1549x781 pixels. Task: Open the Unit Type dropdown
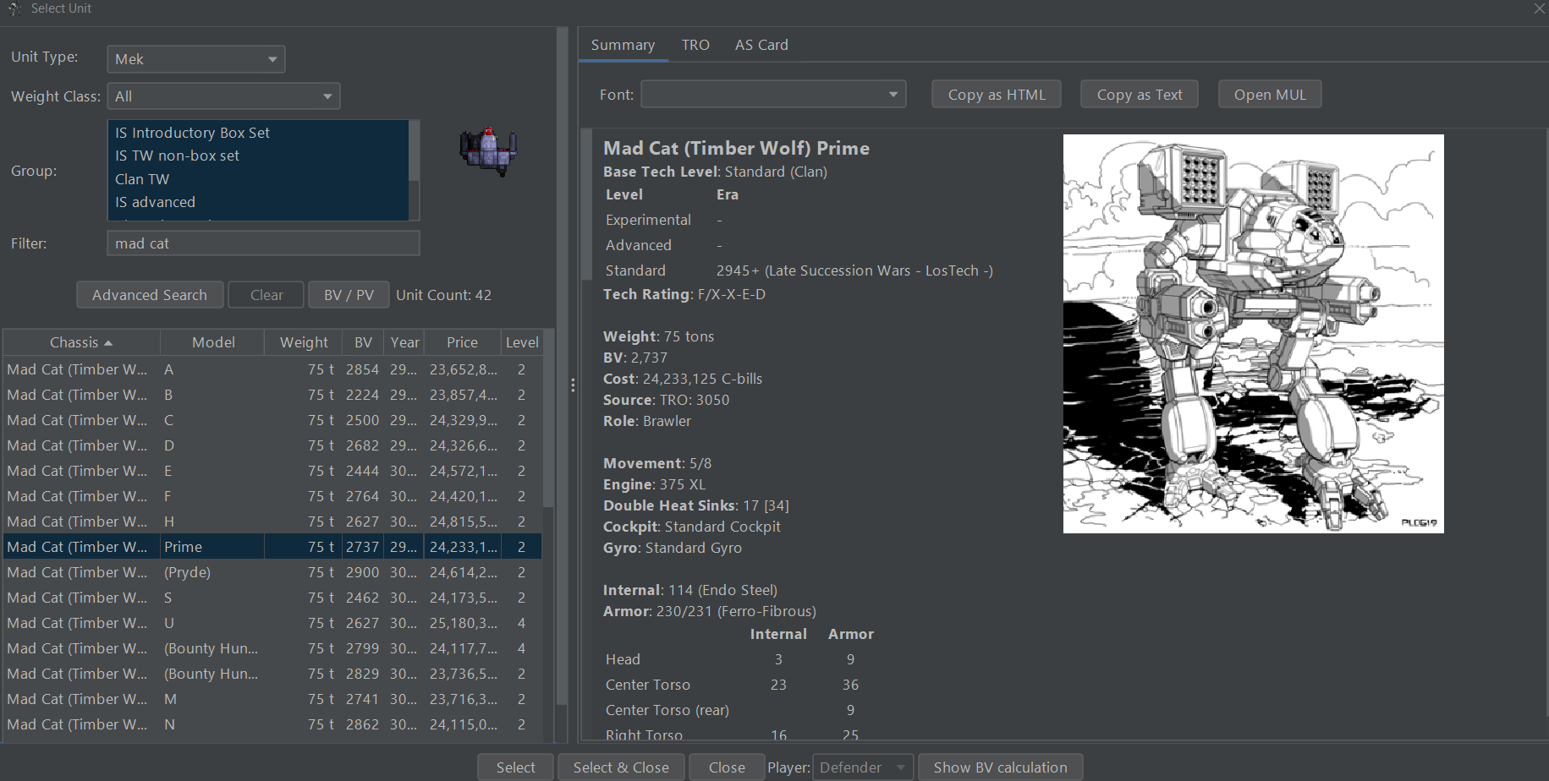point(195,59)
